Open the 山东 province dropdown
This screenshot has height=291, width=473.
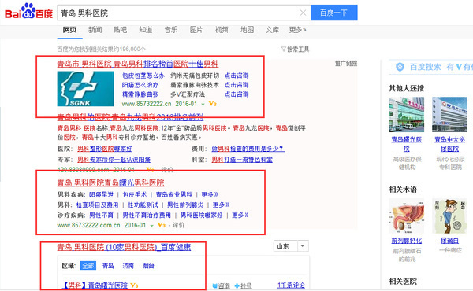point(291,246)
